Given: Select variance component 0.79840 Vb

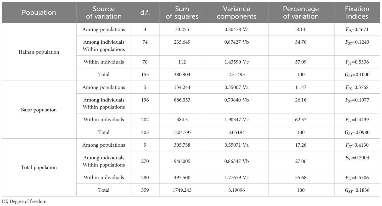Looking at the screenshot, I should tap(237, 100).
